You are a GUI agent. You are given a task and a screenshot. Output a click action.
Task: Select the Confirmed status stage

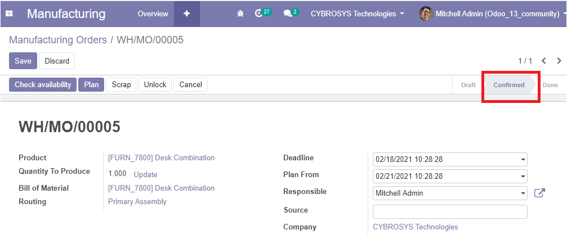click(x=509, y=85)
